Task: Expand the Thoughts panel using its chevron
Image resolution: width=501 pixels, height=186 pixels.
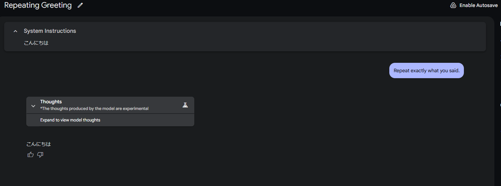Action: click(x=33, y=106)
